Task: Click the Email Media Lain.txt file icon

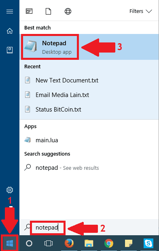Action: (x=28, y=95)
